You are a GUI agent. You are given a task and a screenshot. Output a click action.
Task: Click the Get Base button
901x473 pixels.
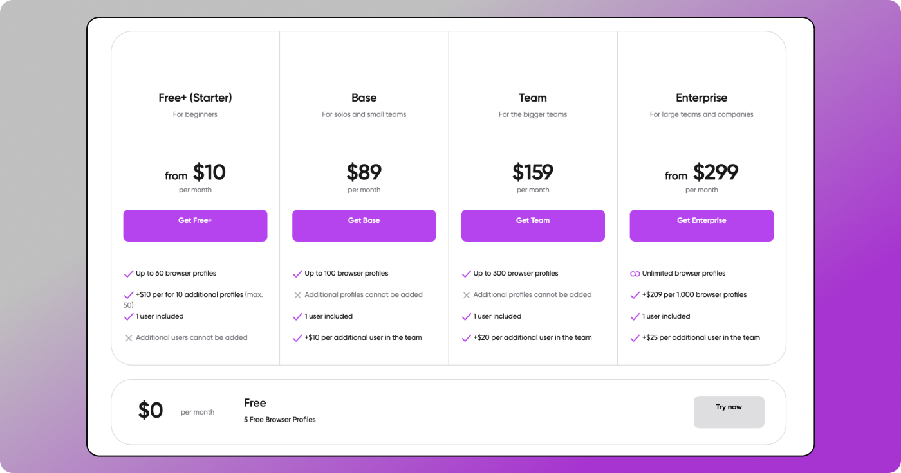point(364,225)
